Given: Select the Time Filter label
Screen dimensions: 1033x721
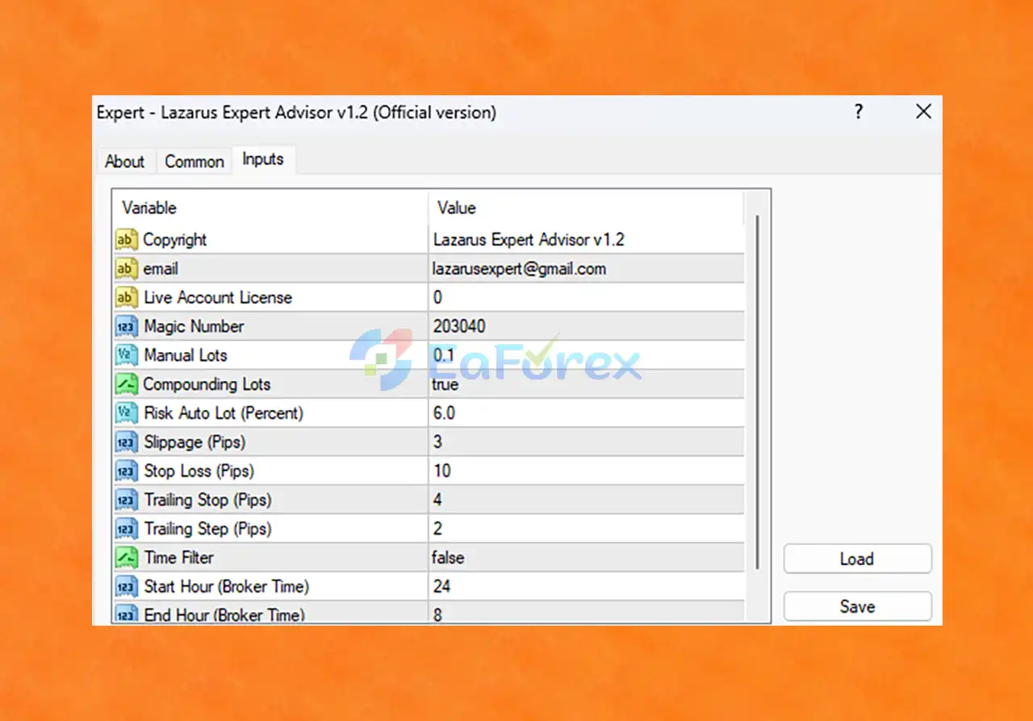Looking at the screenshot, I should click(179, 558).
